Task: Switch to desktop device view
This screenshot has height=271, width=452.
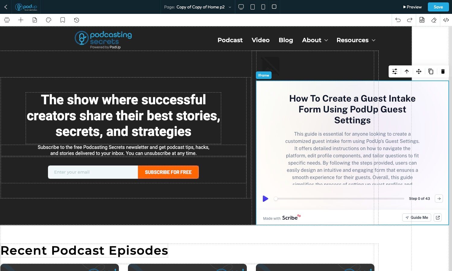Action: tap(241, 7)
